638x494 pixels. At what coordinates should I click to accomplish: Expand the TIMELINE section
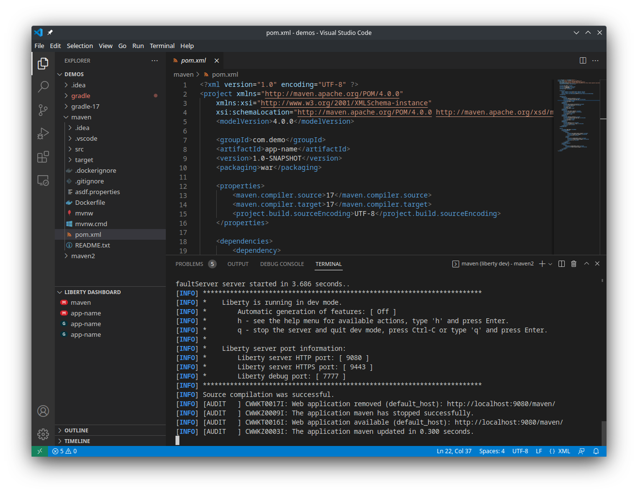[x=110, y=441]
